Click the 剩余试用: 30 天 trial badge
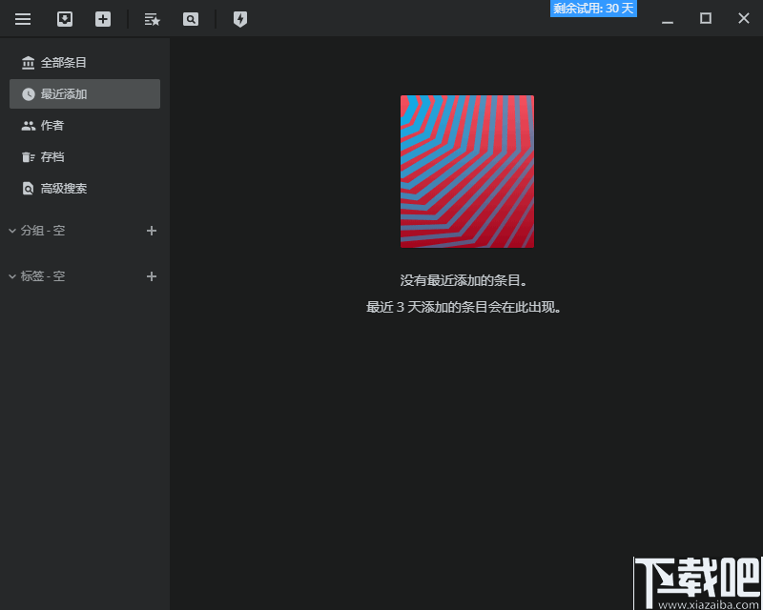Viewport: 763px width, 610px height. pos(593,9)
